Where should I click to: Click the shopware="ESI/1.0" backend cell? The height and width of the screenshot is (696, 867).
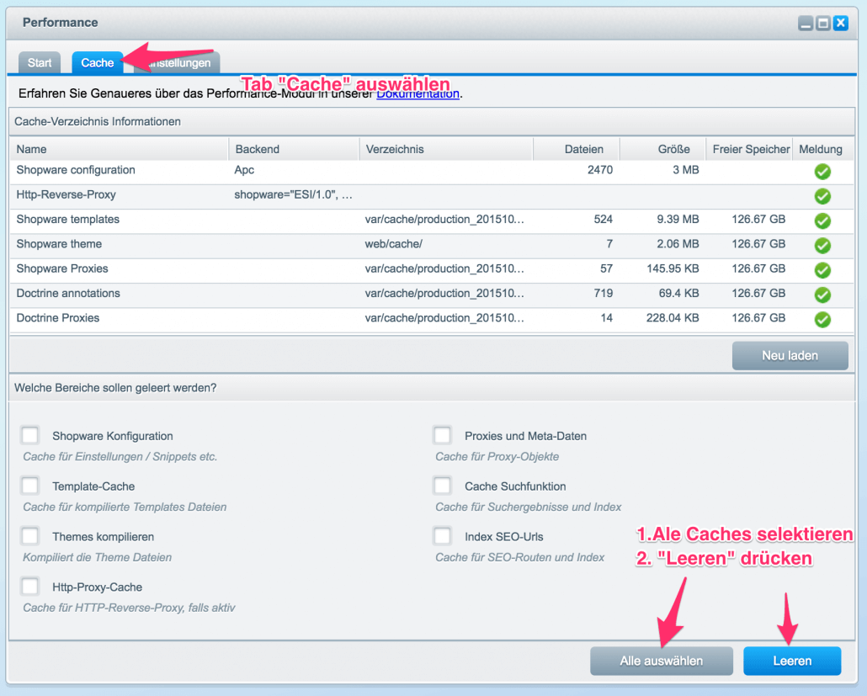[293, 194]
